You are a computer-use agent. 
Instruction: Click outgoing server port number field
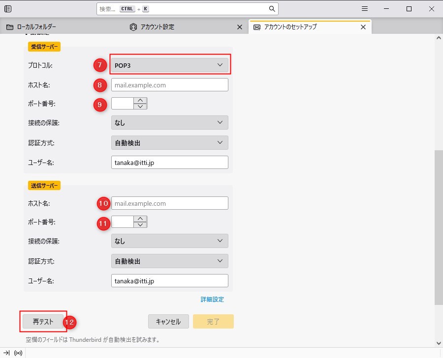123,222
